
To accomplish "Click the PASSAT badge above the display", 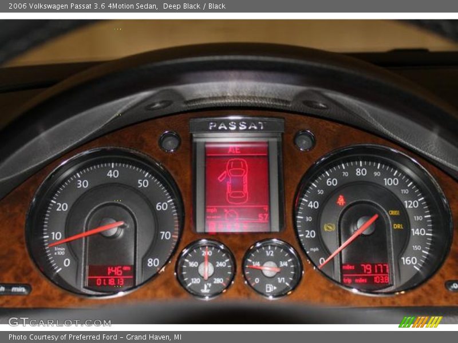I will pyautogui.click(x=237, y=126).
